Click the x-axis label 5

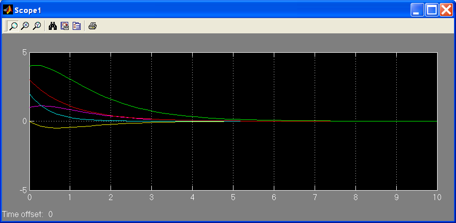pyautogui.click(x=233, y=198)
